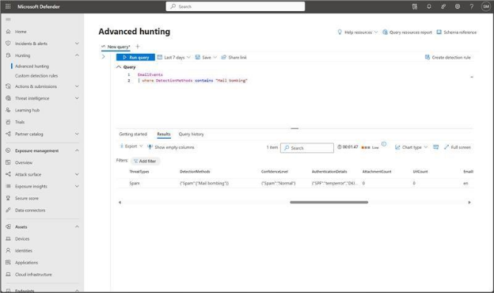
Task: Open Applications page
Action: [26, 262]
